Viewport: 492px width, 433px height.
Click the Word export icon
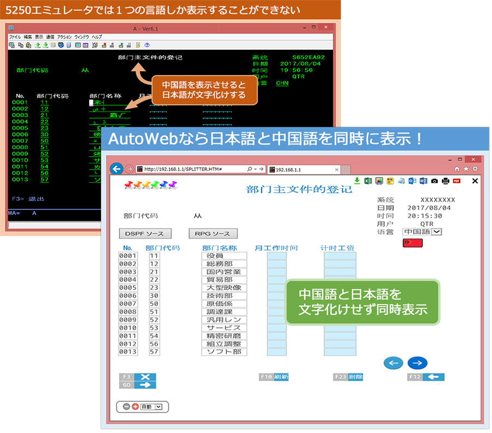423,181
